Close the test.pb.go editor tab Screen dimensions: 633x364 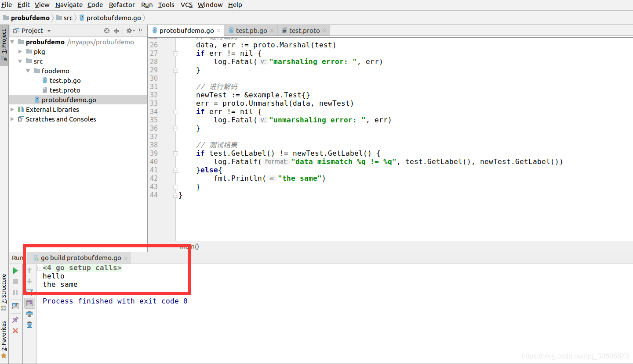(x=272, y=31)
